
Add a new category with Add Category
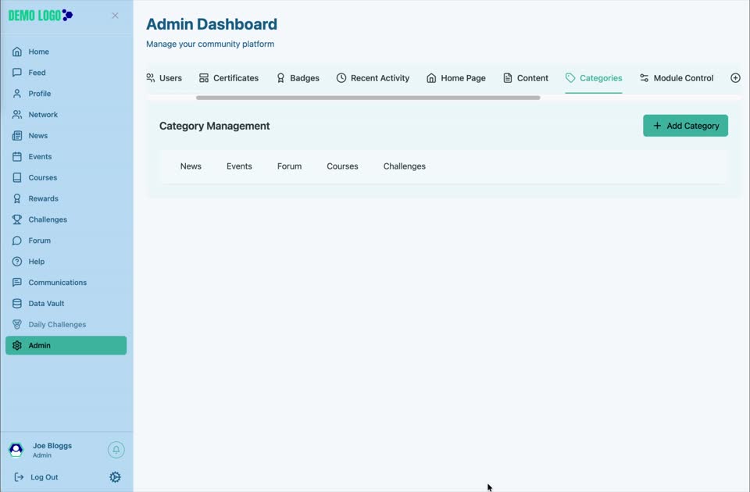click(x=685, y=126)
